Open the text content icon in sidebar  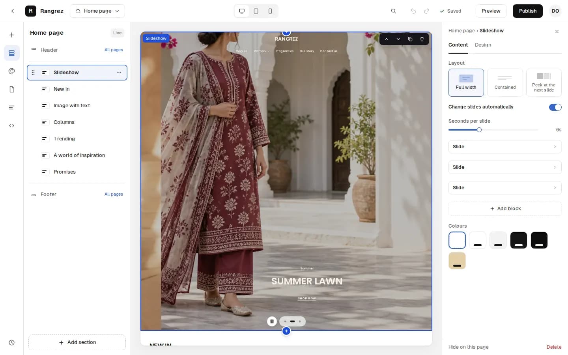[x=12, y=108]
